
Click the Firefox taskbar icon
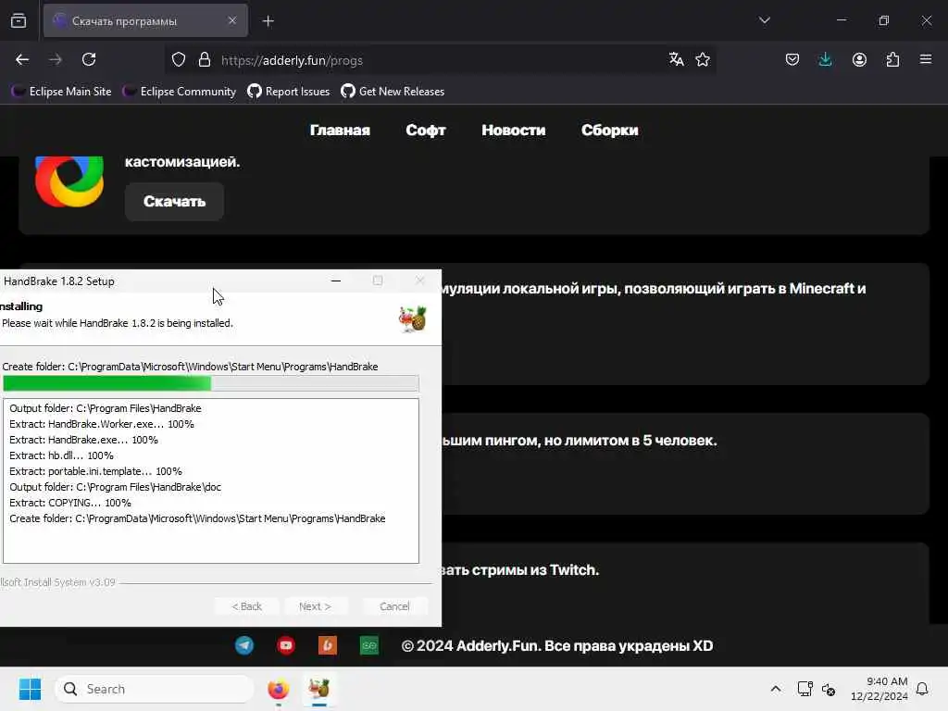click(278, 689)
